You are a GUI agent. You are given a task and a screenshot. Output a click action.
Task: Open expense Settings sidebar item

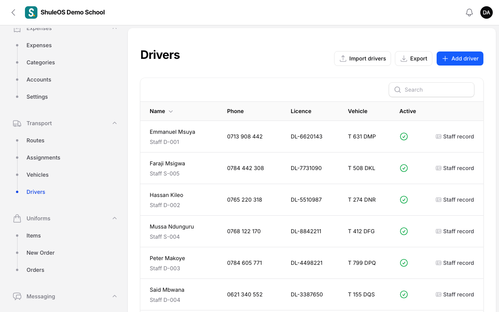(37, 97)
